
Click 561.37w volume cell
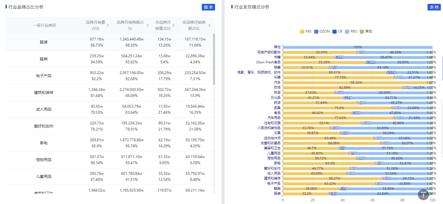(x=97, y=157)
